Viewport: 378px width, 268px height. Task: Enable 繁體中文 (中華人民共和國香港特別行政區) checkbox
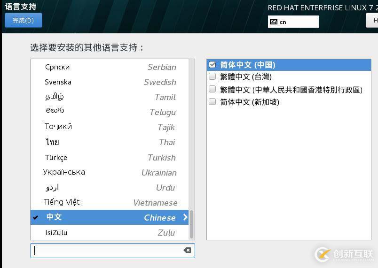coord(212,89)
